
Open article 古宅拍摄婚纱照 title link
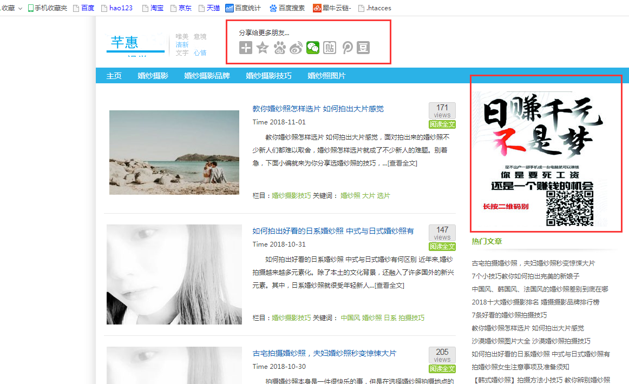tap(324, 353)
